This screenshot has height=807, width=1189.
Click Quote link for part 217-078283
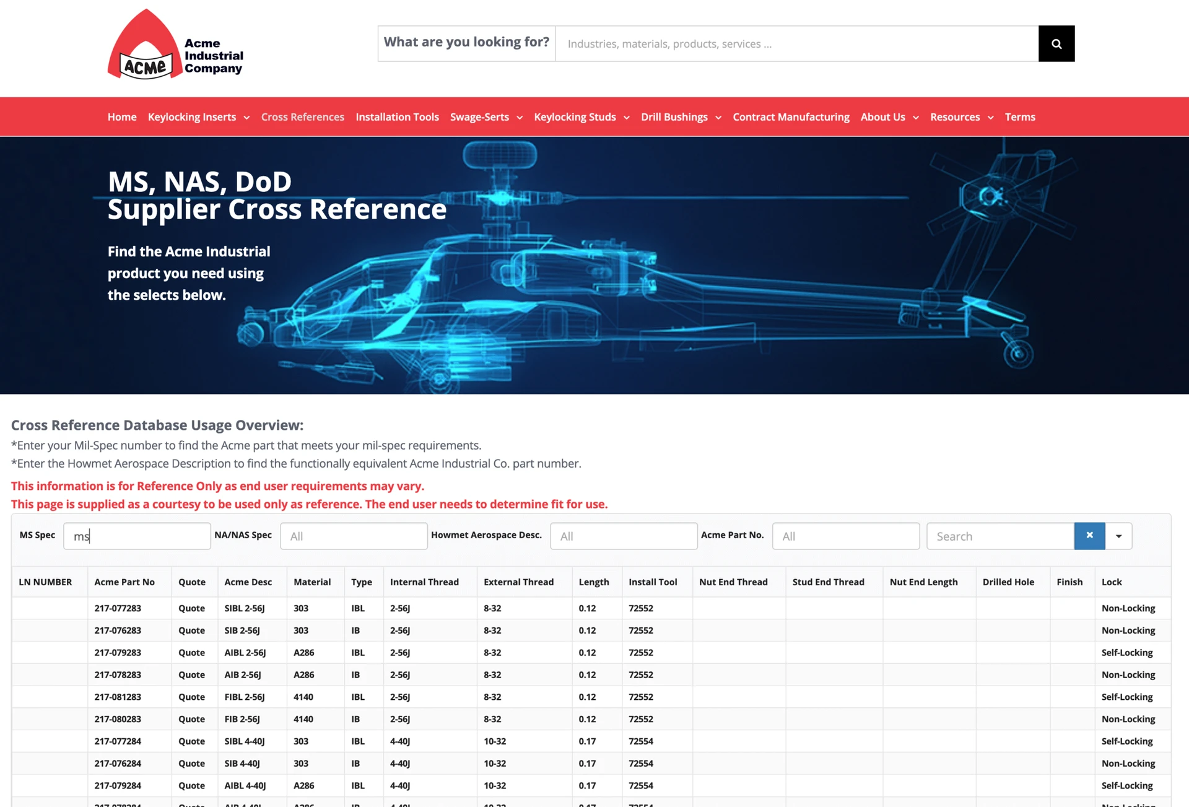click(191, 675)
